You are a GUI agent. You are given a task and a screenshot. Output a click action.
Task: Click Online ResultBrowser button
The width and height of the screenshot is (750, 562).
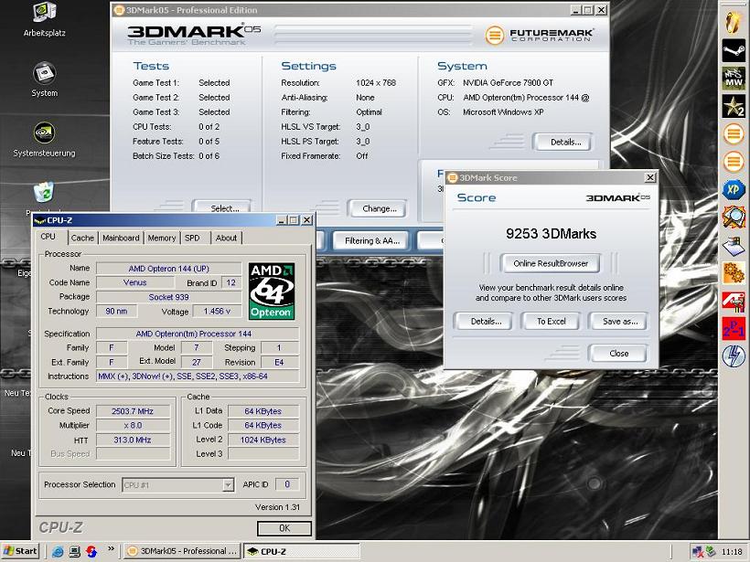coord(551,263)
